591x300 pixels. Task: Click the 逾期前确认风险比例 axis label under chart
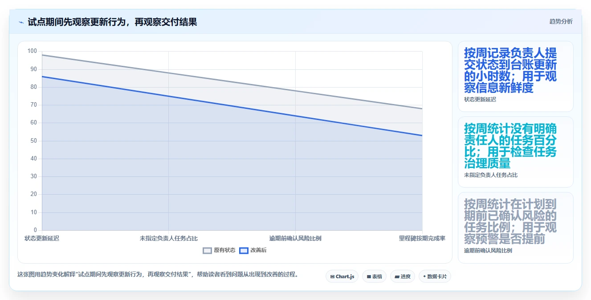coord(295,238)
